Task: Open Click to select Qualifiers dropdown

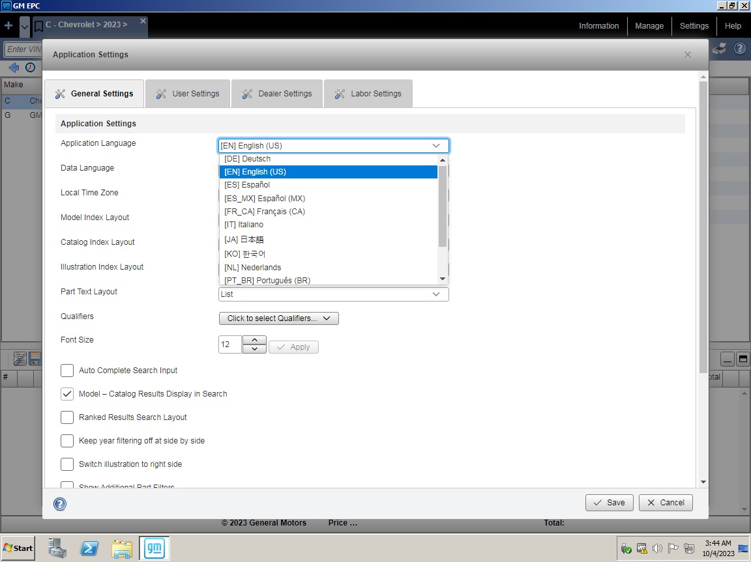Action: click(279, 318)
